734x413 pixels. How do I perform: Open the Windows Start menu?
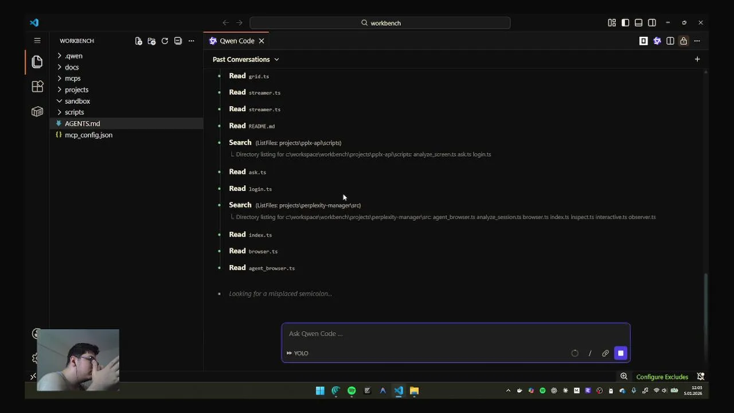pos(320,391)
